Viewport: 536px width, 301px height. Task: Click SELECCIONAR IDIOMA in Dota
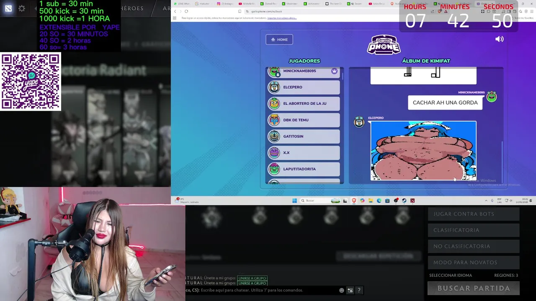(451, 275)
